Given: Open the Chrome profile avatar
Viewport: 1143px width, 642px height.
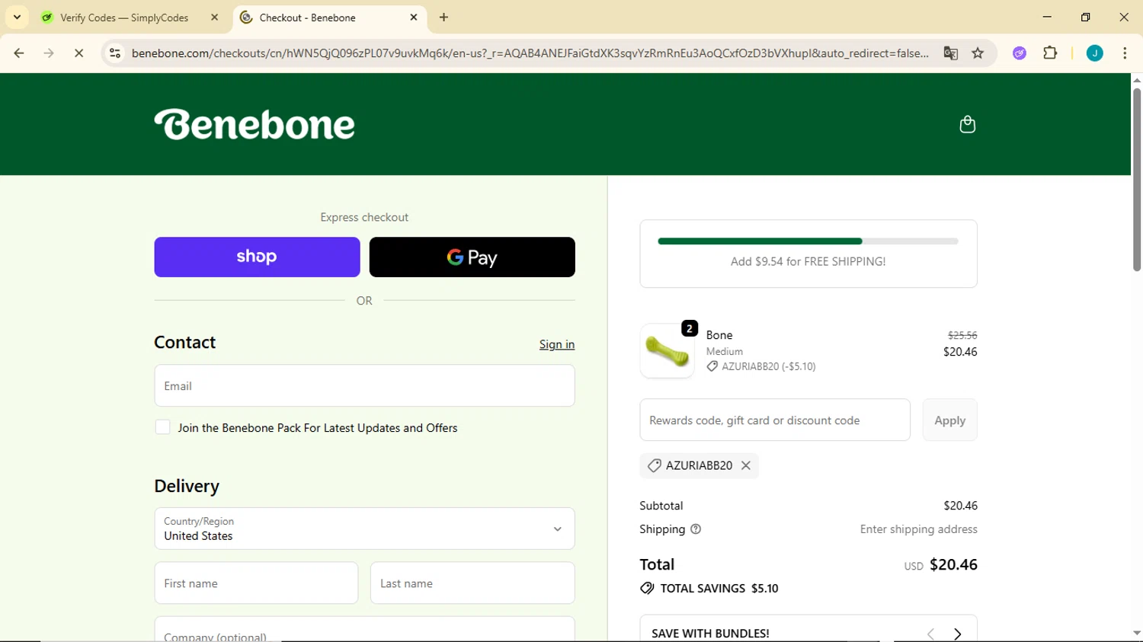Looking at the screenshot, I should point(1095,53).
